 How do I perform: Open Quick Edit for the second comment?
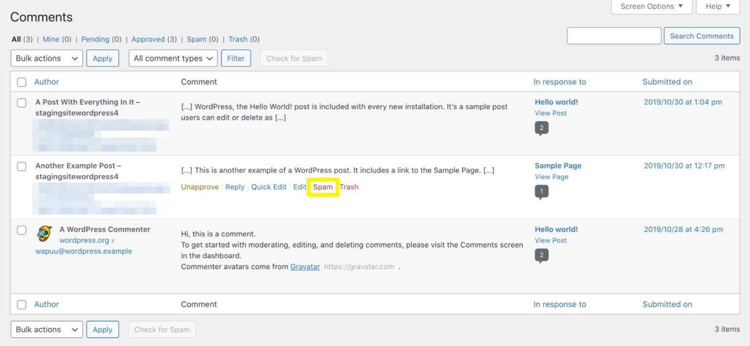(269, 187)
